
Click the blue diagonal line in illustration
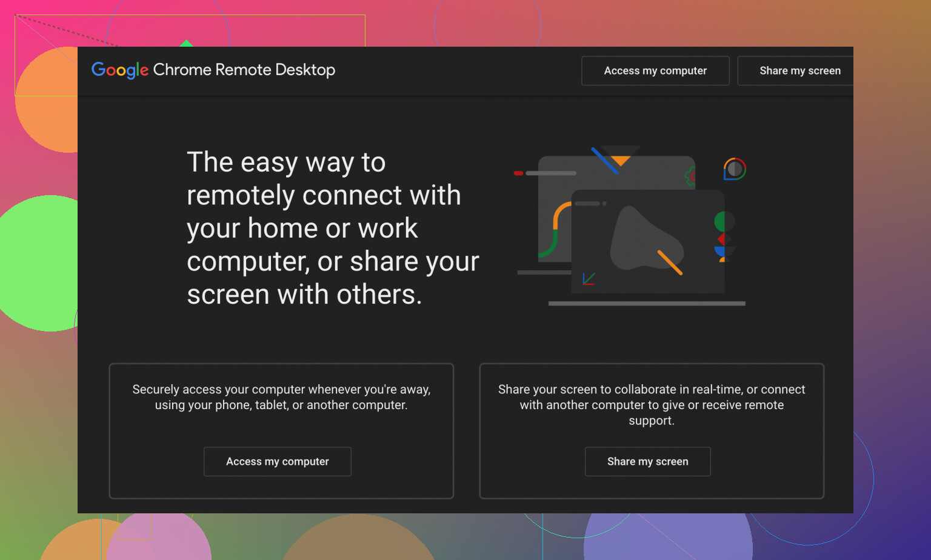pyautogui.click(x=604, y=161)
